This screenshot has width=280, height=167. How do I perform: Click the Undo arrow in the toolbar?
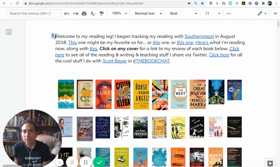67,14
